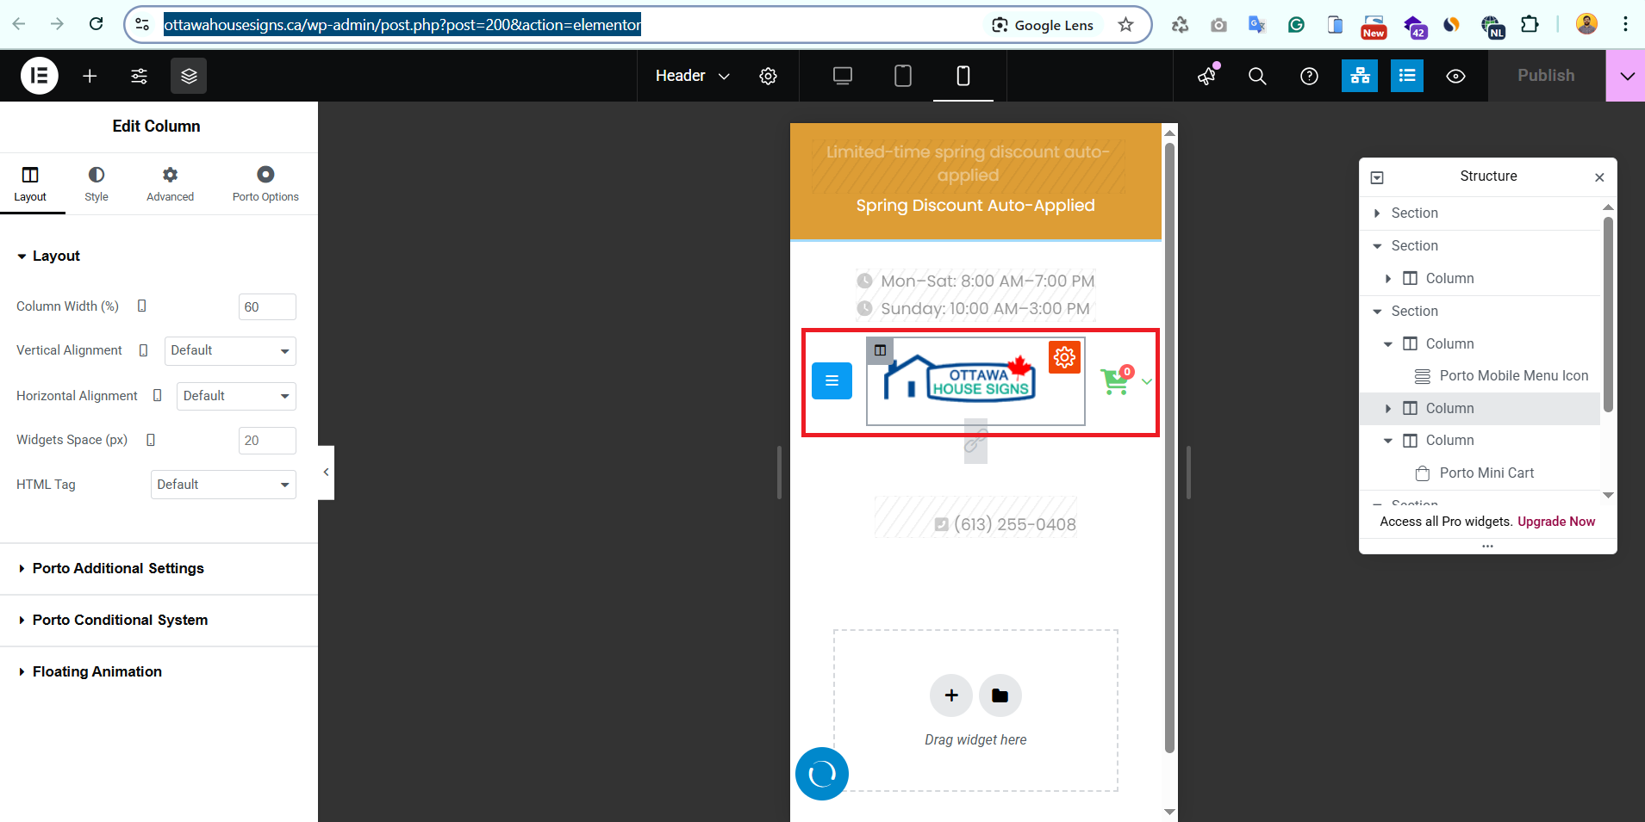Open the HTML Tag dropdown
1645x822 pixels.
point(223,485)
